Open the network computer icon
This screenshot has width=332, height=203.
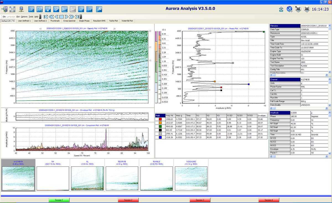click(22, 9)
